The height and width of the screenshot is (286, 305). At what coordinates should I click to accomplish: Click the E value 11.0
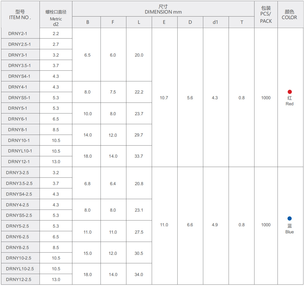(x=164, y=225)
